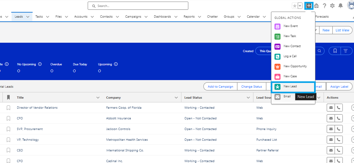Email the Farmers Coop of Florida lead
Screen dimensions: 354x163
(331, 107)
